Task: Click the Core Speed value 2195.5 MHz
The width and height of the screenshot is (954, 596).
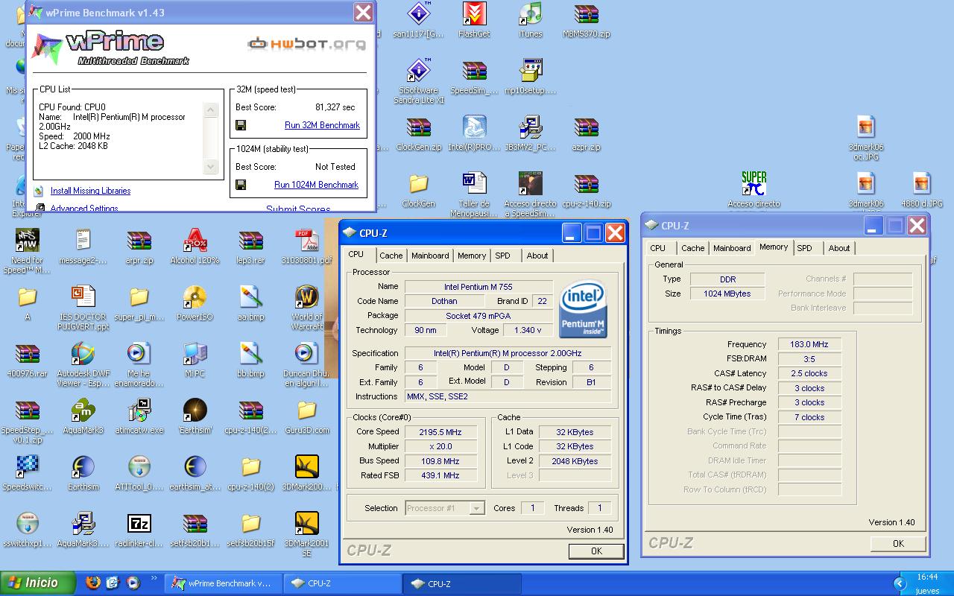Action: pyautogui.click(x=440, y=432)
